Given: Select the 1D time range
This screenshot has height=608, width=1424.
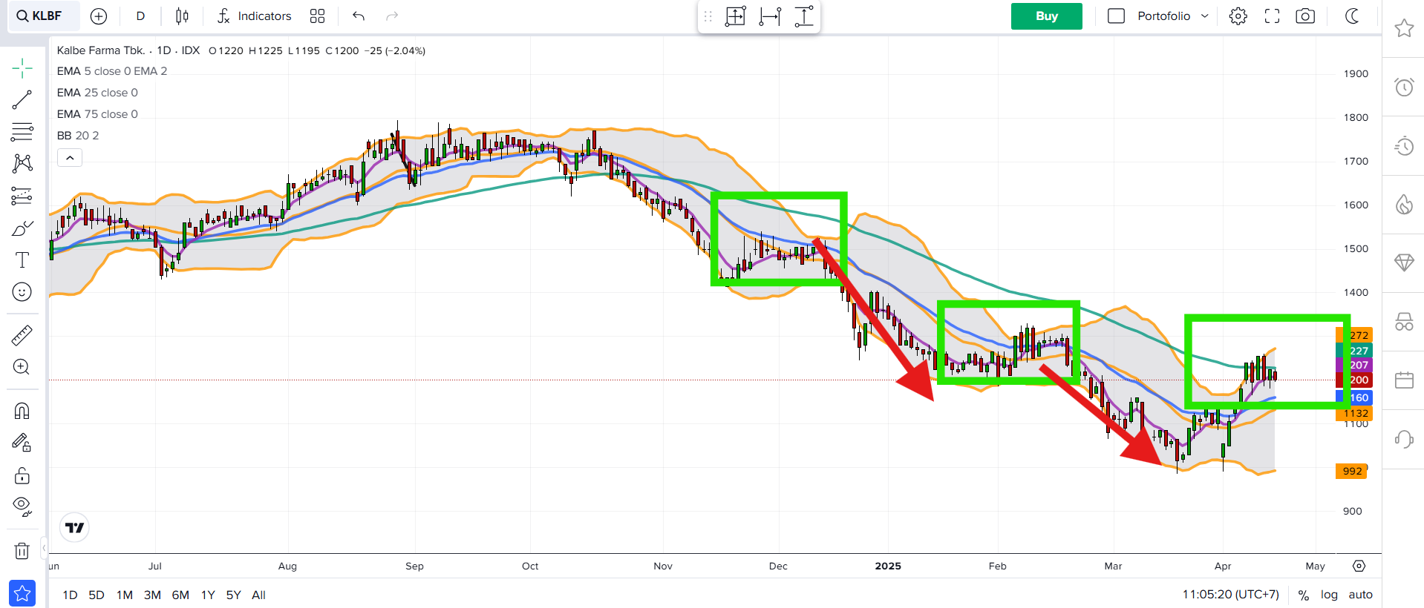Looking at the screenshot, I should pyautogui.click(x=70, y=595).
